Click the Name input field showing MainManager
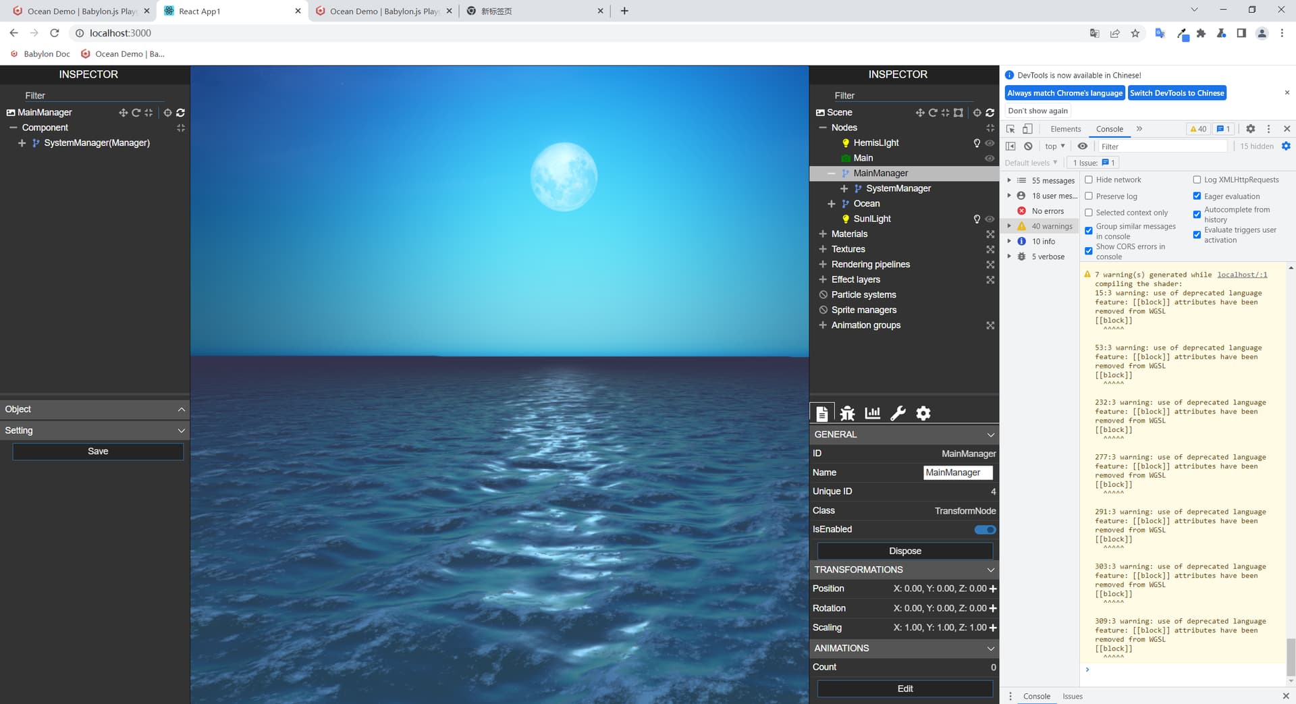 point(957,472)
